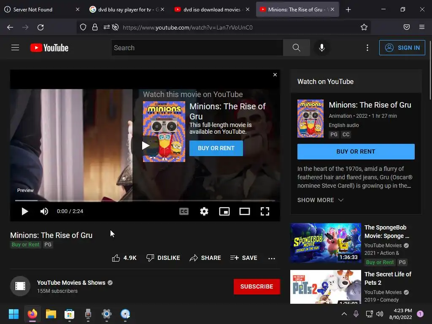SAVE video to a playlist
This screenshot has height=324, width=432.
[243, 258]
